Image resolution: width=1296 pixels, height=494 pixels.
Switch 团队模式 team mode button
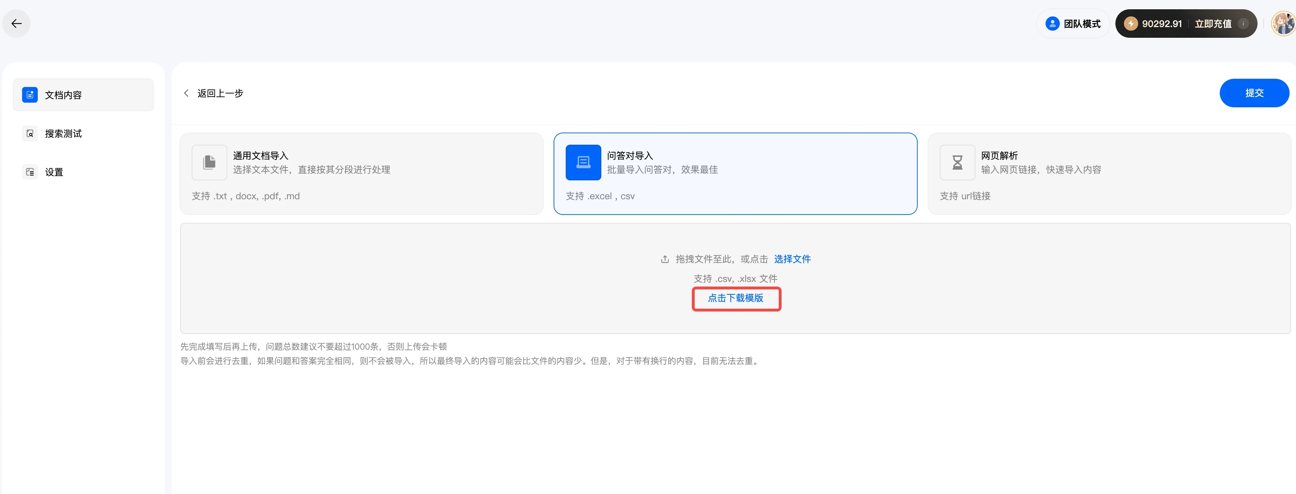[1073, 24]
